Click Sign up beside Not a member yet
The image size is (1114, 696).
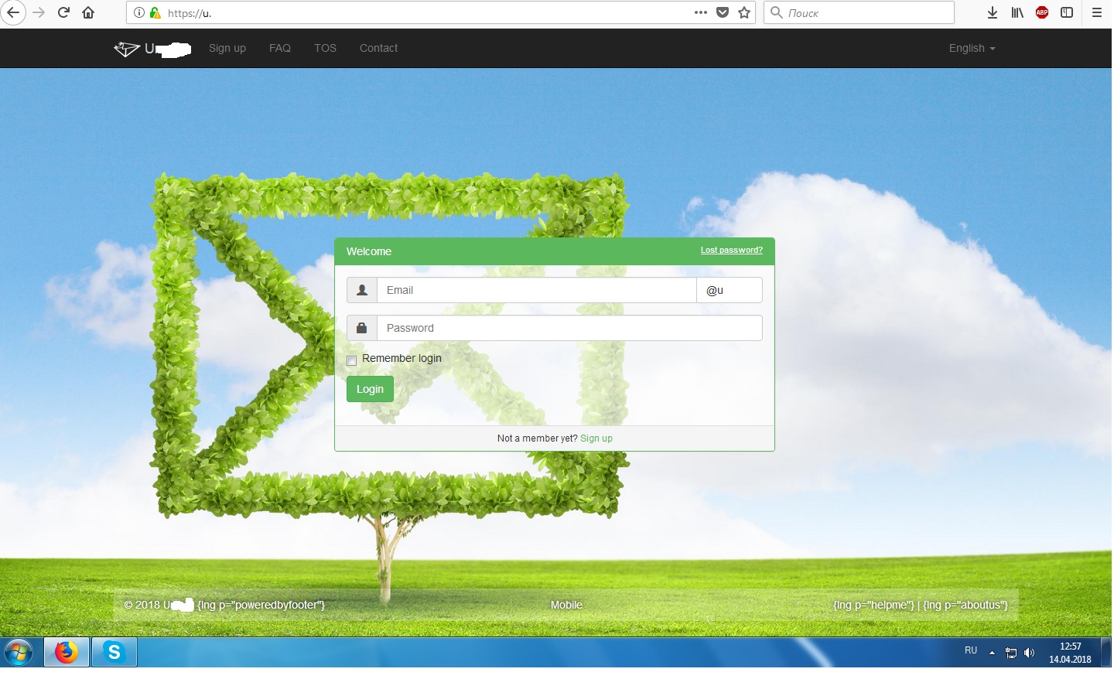[x=596, y=438]
